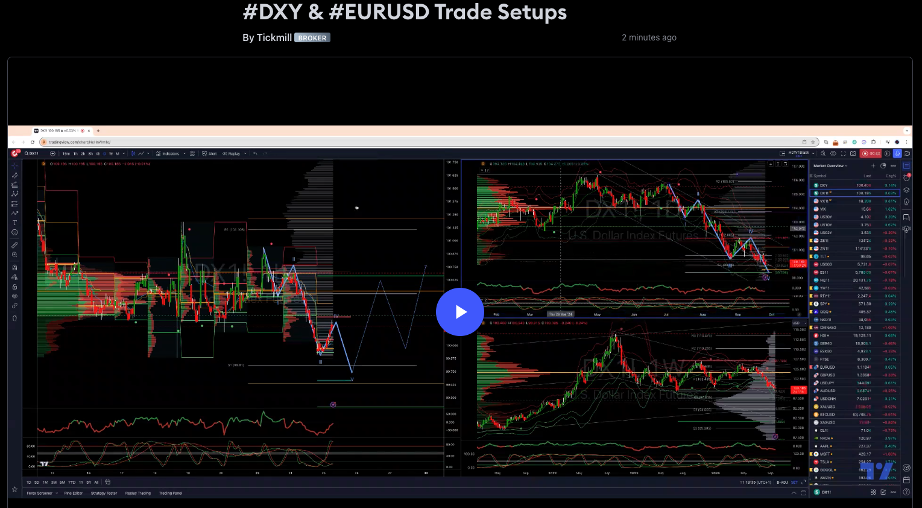
Task: Open the ideas lightbulb icon in right sidebar
Action: [x=906, y=202]
